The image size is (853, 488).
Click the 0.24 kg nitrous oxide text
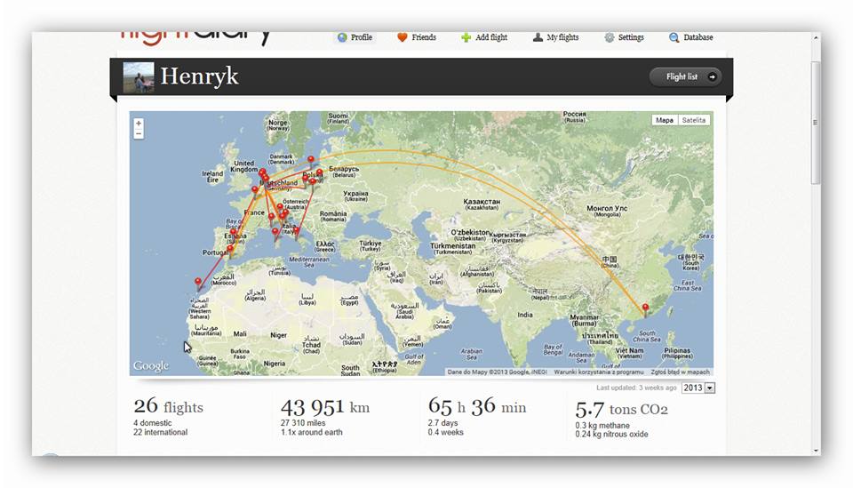pos(611,435)
